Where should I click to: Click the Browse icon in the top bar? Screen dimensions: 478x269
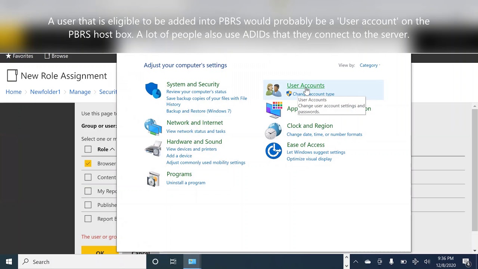tap(47, 56)
